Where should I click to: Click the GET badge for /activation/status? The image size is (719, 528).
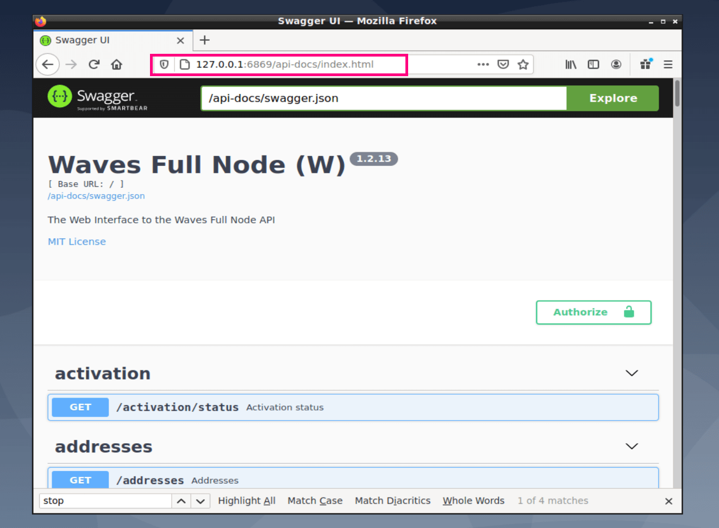click(x=80, y=407)
